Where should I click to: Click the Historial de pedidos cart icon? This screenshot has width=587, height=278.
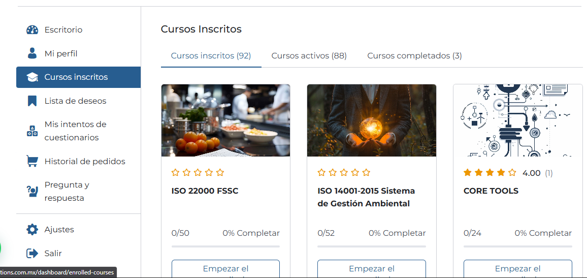32,161
